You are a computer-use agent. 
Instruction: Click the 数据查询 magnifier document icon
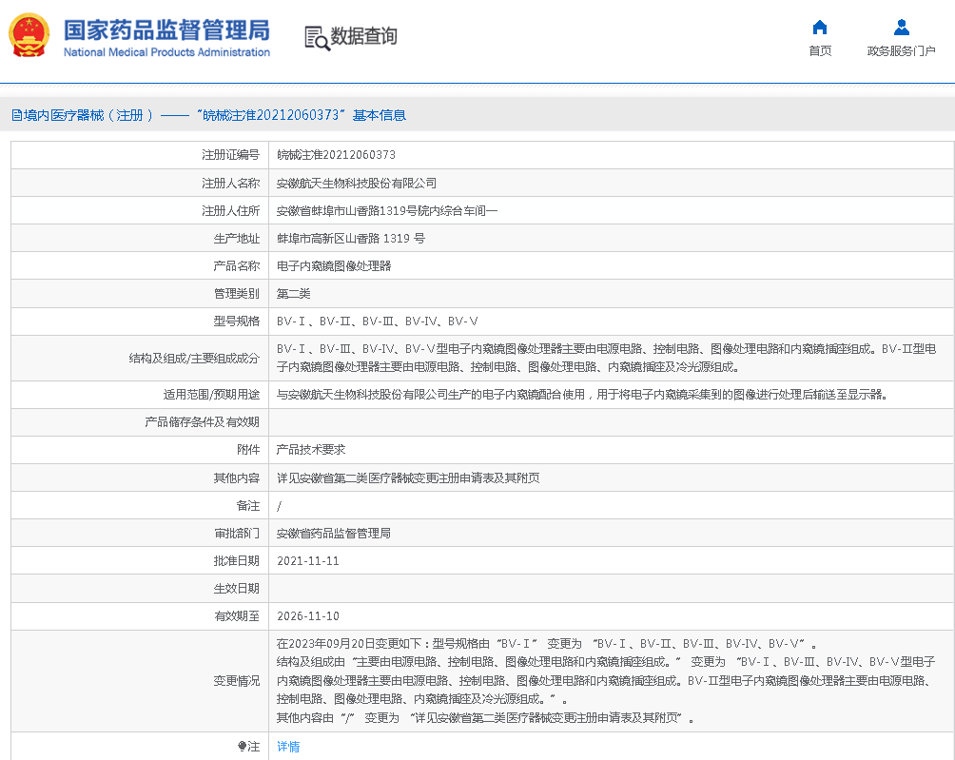point(316,37)
